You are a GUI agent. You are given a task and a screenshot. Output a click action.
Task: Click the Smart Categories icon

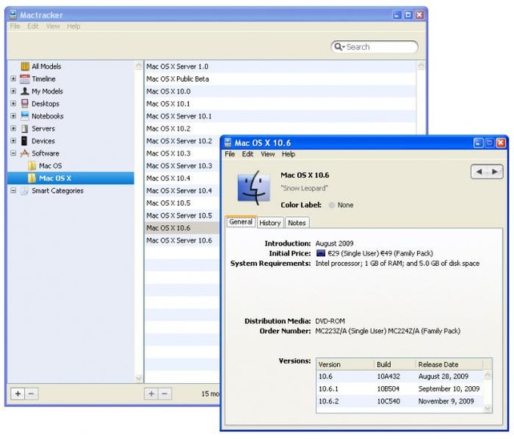coord(24,190)
